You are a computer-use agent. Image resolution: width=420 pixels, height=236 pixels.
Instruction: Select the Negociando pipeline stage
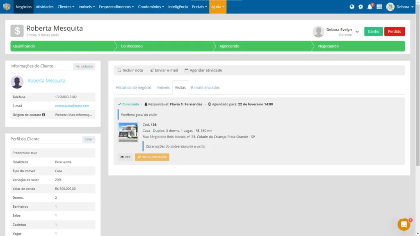point(358,46)
